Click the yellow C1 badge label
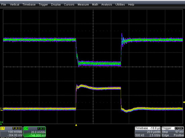The width and height of the screenshot is (185, 138). (2, 128)
